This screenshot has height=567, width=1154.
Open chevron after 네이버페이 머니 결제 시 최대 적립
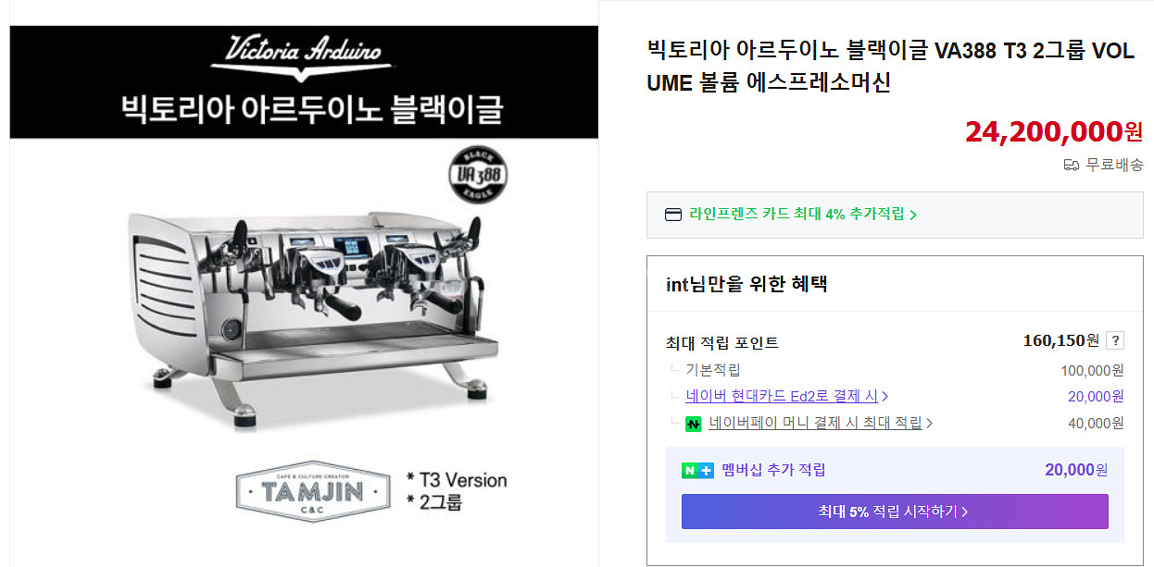(x=930, y=424)
